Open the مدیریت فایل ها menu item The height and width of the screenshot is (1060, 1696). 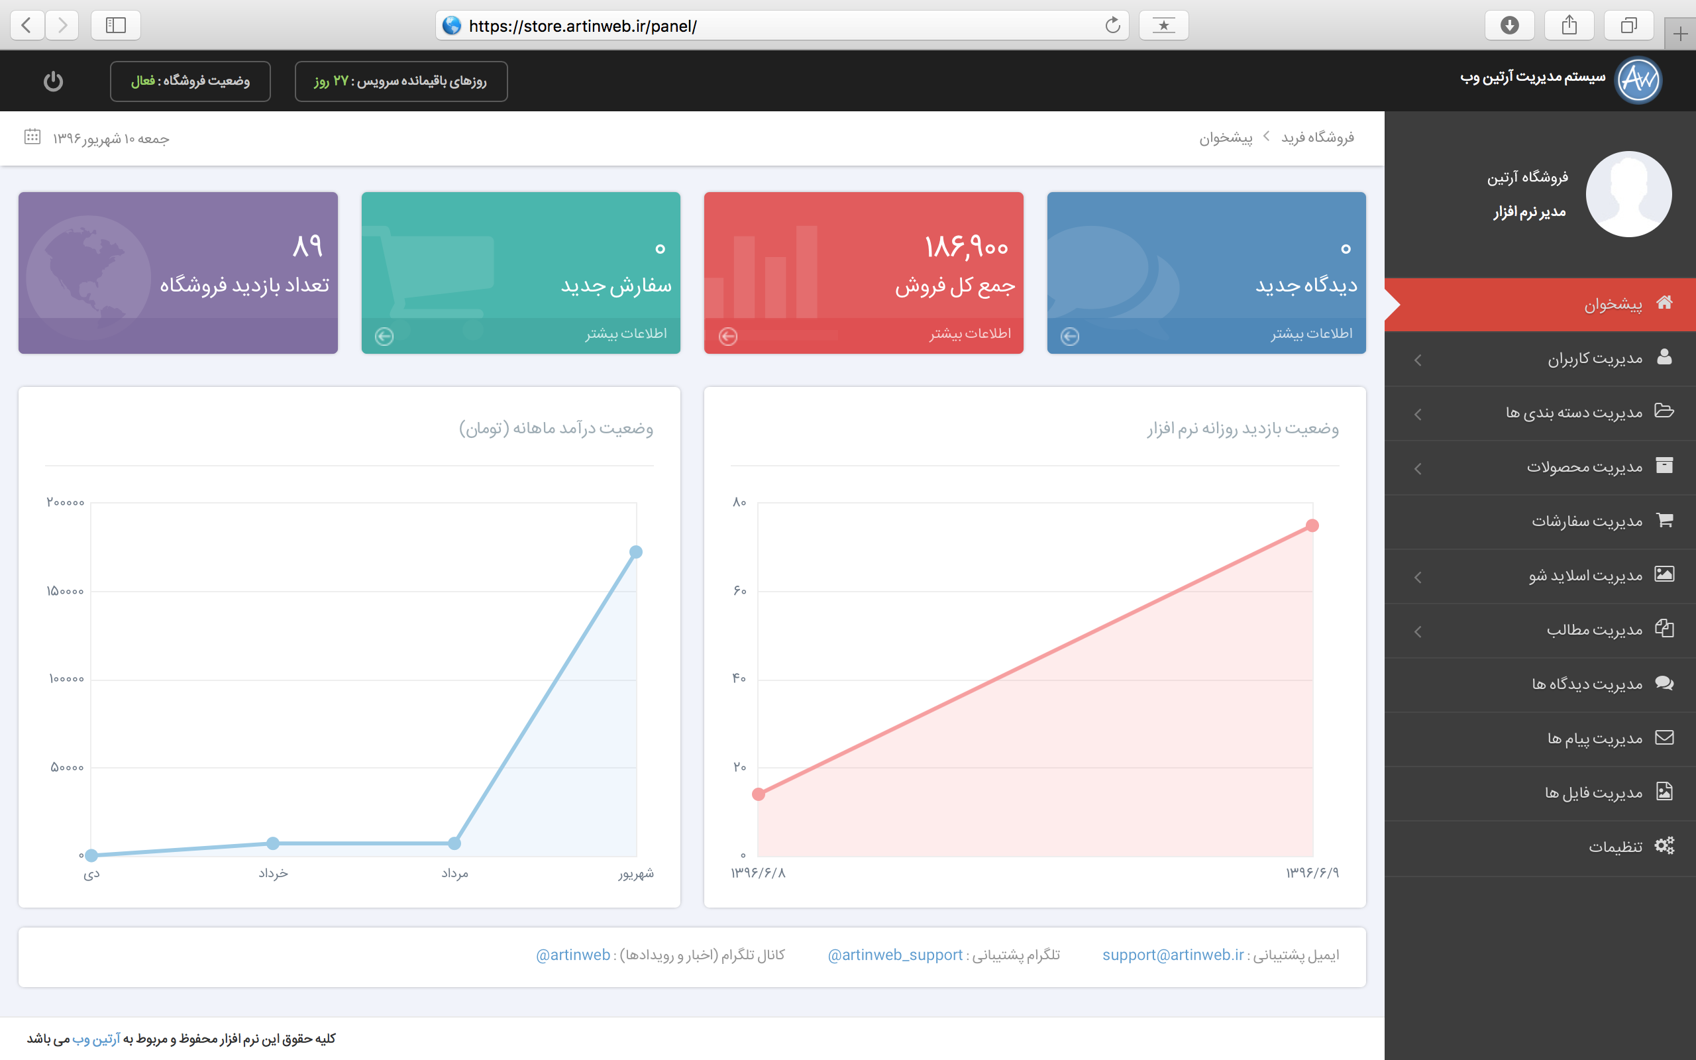1540,793
